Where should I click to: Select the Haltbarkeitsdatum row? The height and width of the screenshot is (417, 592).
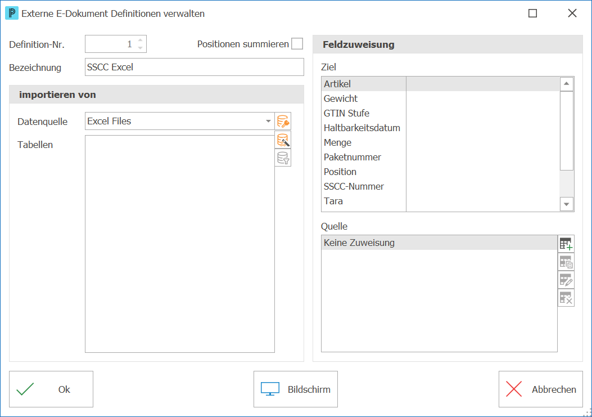pyautogui.click(x=440, y=128)
